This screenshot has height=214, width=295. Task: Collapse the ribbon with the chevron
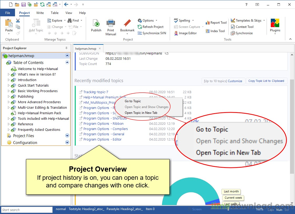[x=290, y=39]
